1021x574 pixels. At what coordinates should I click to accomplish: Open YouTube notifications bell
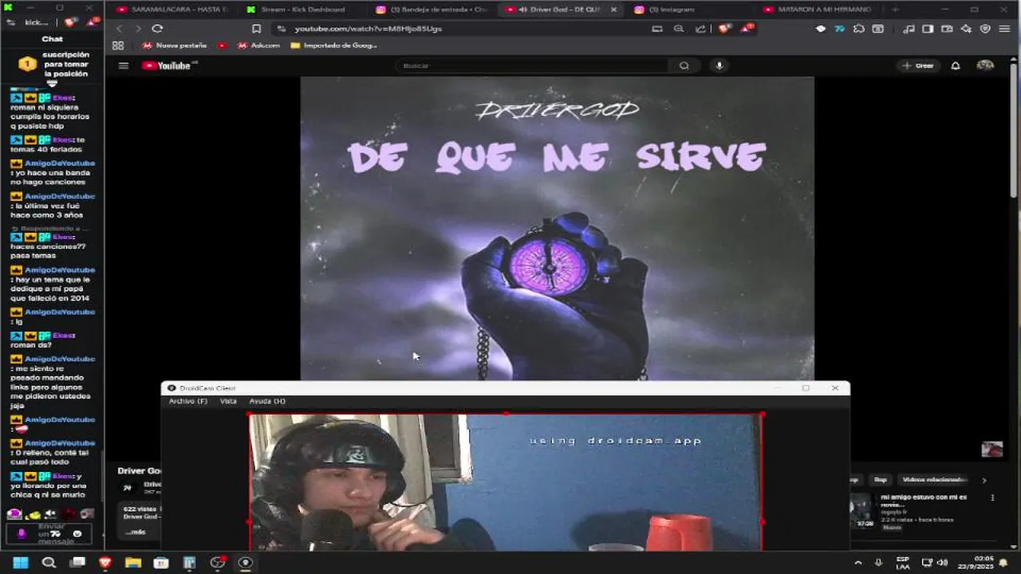(956, 65)
